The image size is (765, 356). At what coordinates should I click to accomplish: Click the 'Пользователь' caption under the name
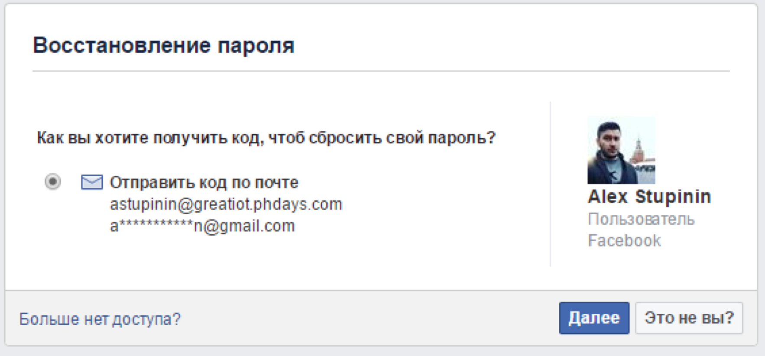tap(641, 219)
